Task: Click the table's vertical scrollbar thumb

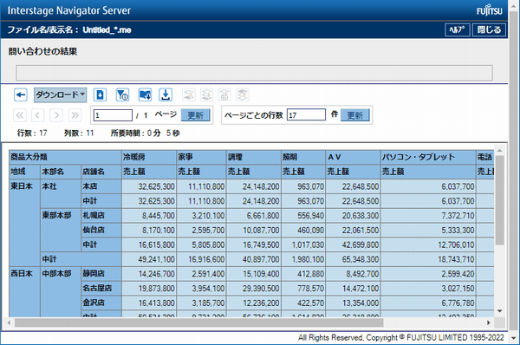Action: coord(499,200)
